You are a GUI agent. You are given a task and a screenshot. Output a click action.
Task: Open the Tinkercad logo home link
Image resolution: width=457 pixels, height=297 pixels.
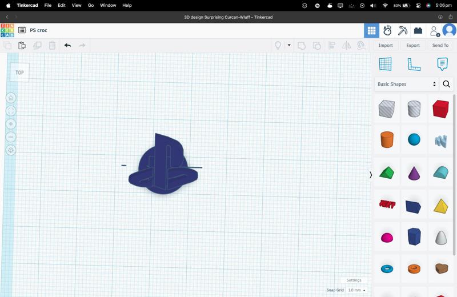[x=7, y=30]
